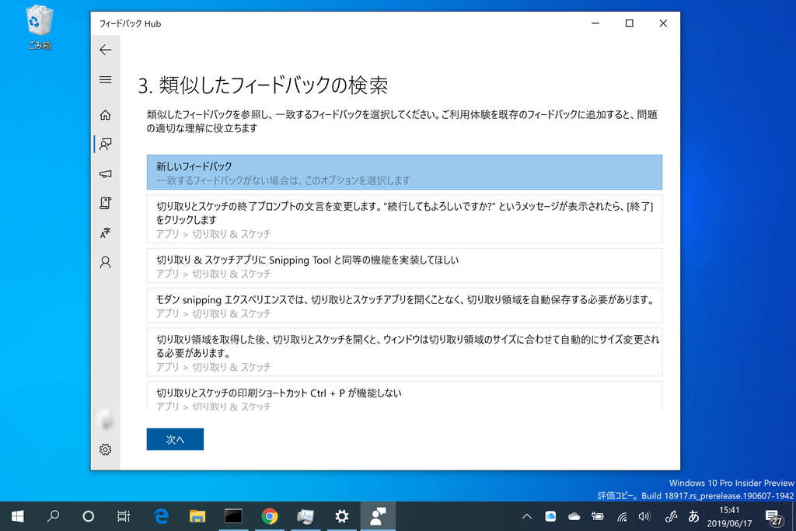Open Microsoft Edge from the taskbar
Screen dimensions: 796x531
(161, 515)
